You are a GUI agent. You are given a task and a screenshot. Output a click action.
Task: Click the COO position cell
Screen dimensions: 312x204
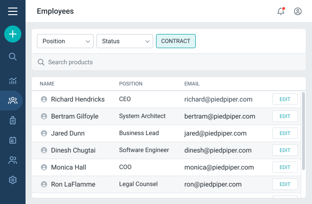click(x=125, y=167)
